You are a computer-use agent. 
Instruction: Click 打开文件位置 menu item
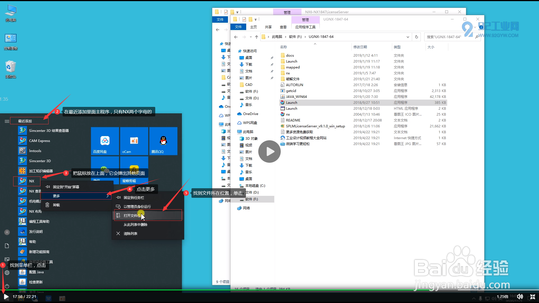[148, 215]
